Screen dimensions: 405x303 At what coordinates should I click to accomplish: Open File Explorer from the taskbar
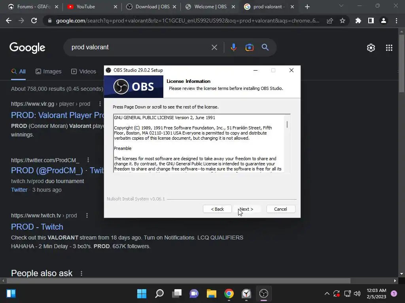click(211, 294)
